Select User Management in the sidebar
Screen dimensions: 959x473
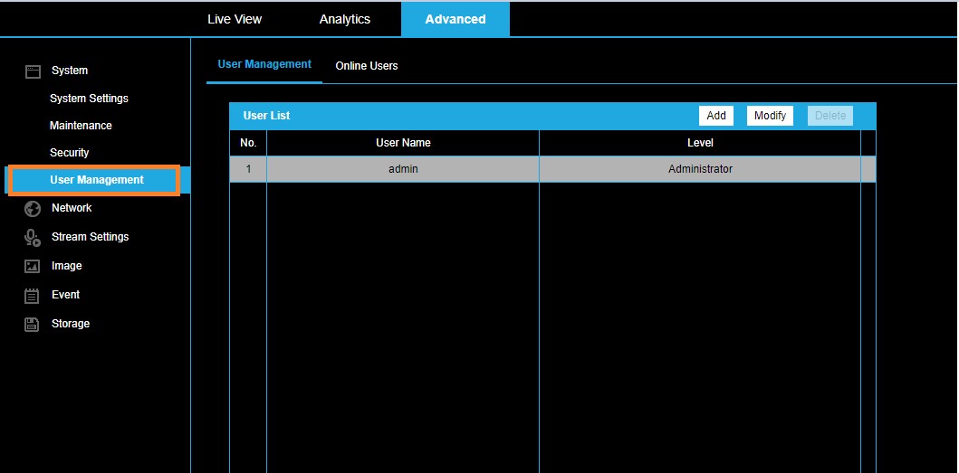[96, 180]
